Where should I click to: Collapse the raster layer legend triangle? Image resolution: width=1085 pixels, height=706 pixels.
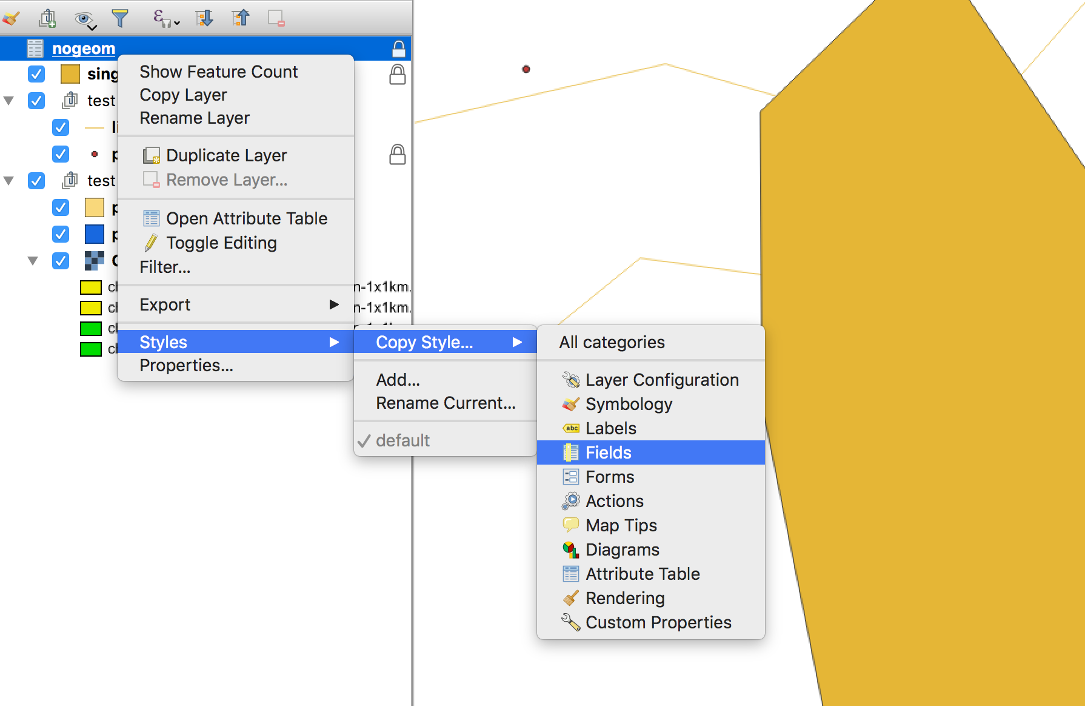33,261
